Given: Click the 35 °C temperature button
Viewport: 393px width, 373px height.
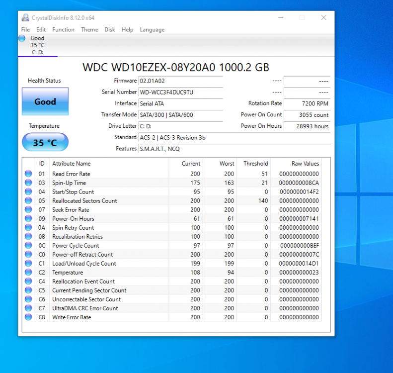Looking at the screenshot, I should click(x=45, y=142).
